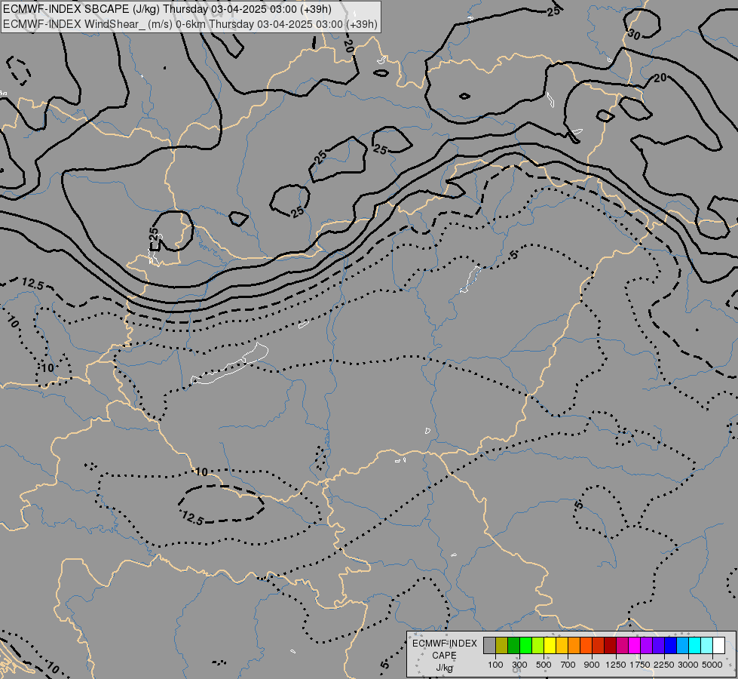738x679 pixels.
Task: Click the '3000' legend value
Action: tap(688, 665)
